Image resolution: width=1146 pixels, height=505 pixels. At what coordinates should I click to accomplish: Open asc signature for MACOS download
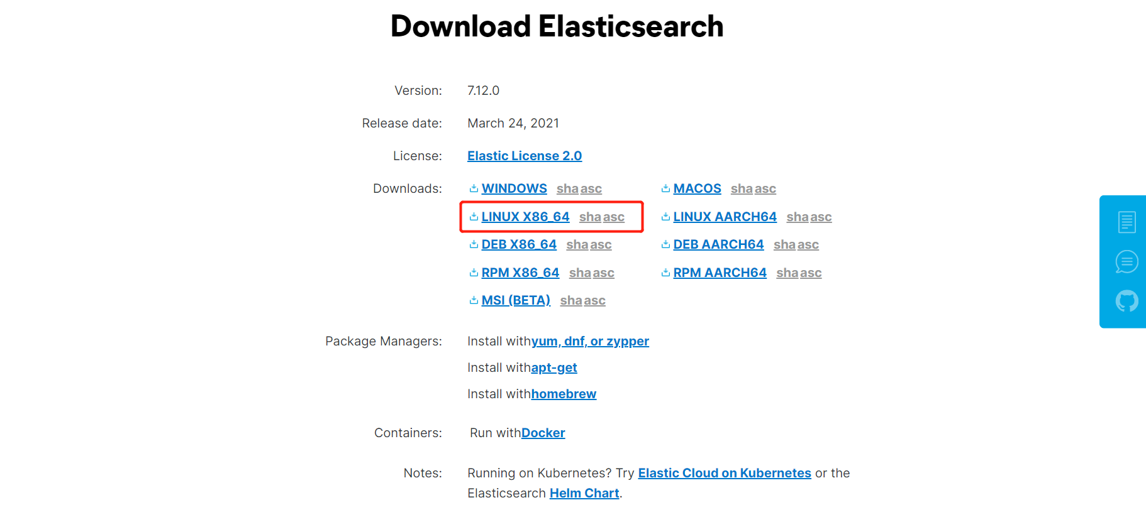click(765, 188)
